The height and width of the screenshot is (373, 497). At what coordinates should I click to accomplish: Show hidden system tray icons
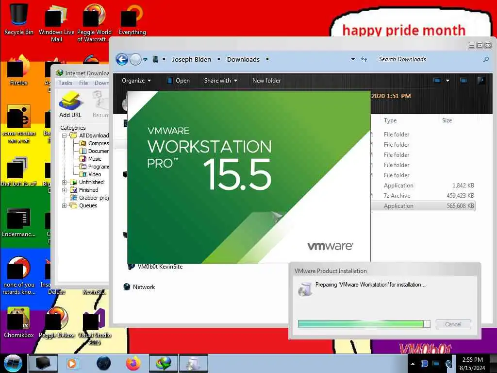413,364
